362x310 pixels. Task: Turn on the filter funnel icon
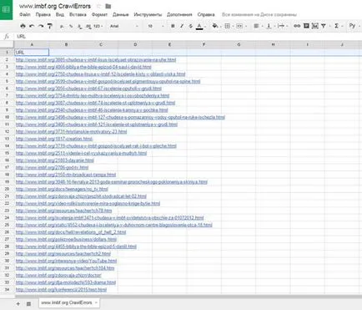324,26
